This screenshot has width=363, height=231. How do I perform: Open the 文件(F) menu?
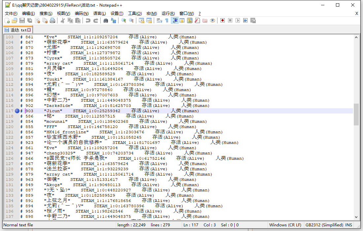tap(11, 14)
